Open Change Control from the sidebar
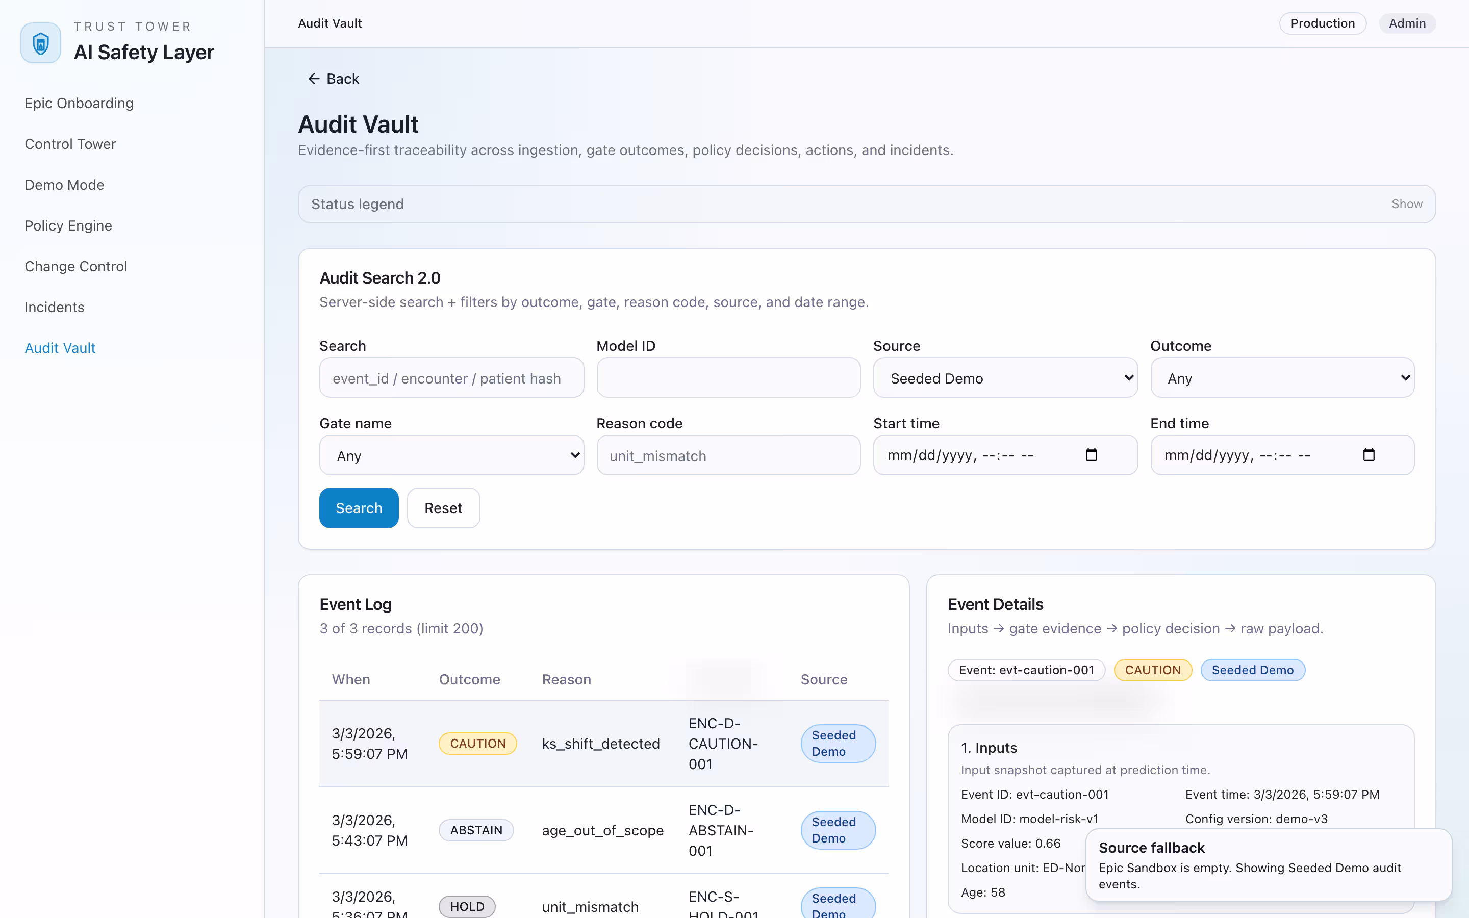Viewport: 1469px width, 918px height. (75, 266)
